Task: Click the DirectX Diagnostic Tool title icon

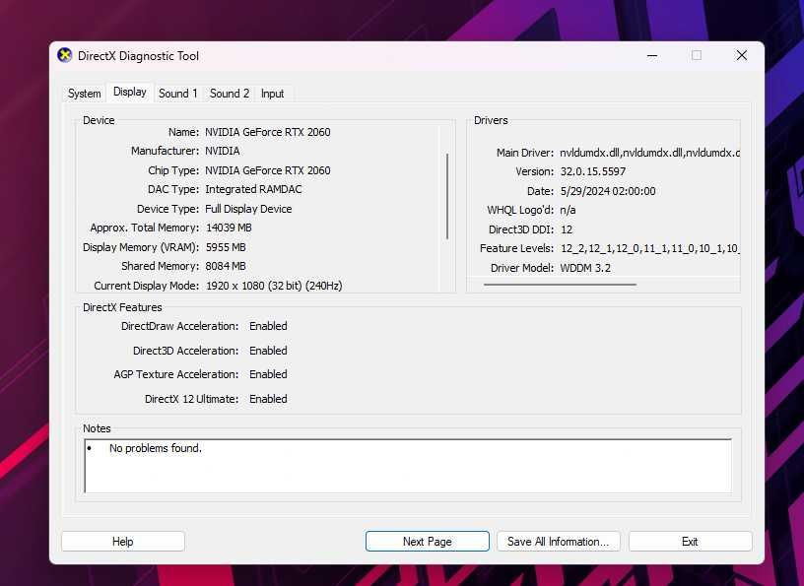Action: coord(65,55)
